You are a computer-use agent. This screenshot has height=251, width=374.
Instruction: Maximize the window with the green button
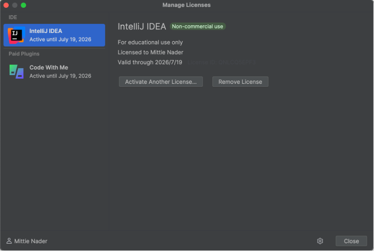[23, 5]
